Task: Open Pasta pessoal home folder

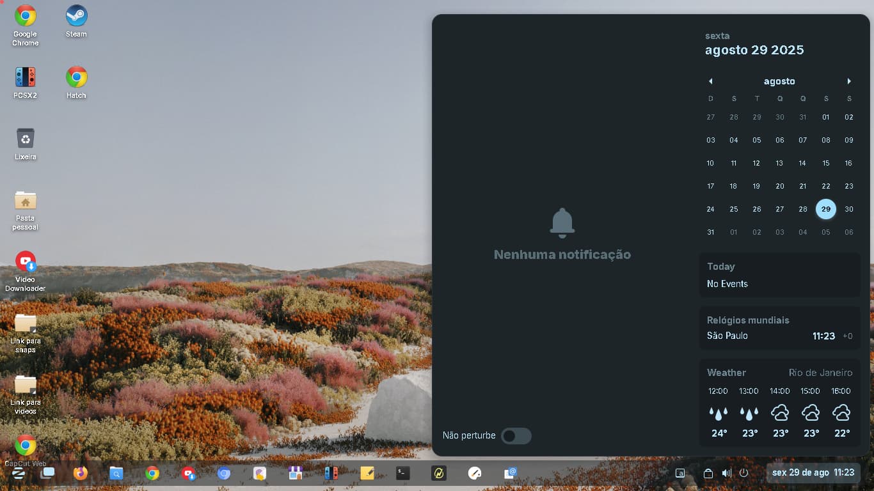Action: (26, 210)
